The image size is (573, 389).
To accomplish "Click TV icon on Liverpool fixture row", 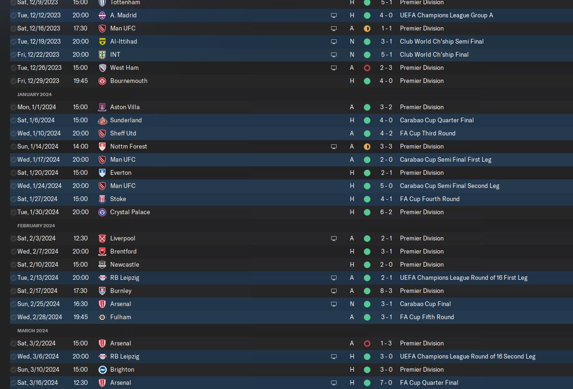I will pyautogui.click(x=334, y=239).
